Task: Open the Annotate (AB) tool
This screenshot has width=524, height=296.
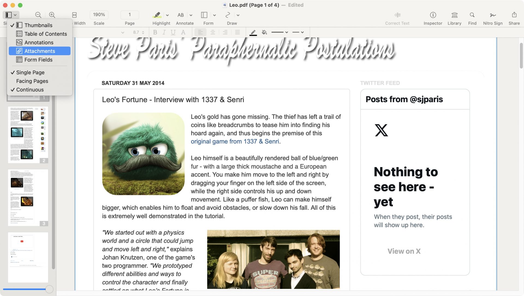Action: click(x=180, y=15)
